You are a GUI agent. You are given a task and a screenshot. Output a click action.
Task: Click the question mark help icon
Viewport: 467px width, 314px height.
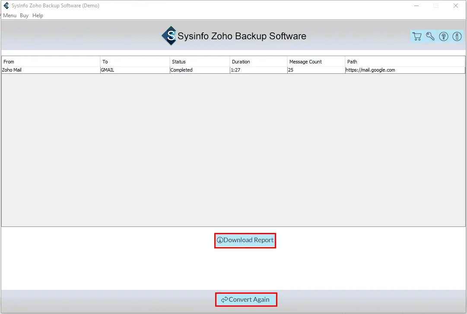point(444,36)
